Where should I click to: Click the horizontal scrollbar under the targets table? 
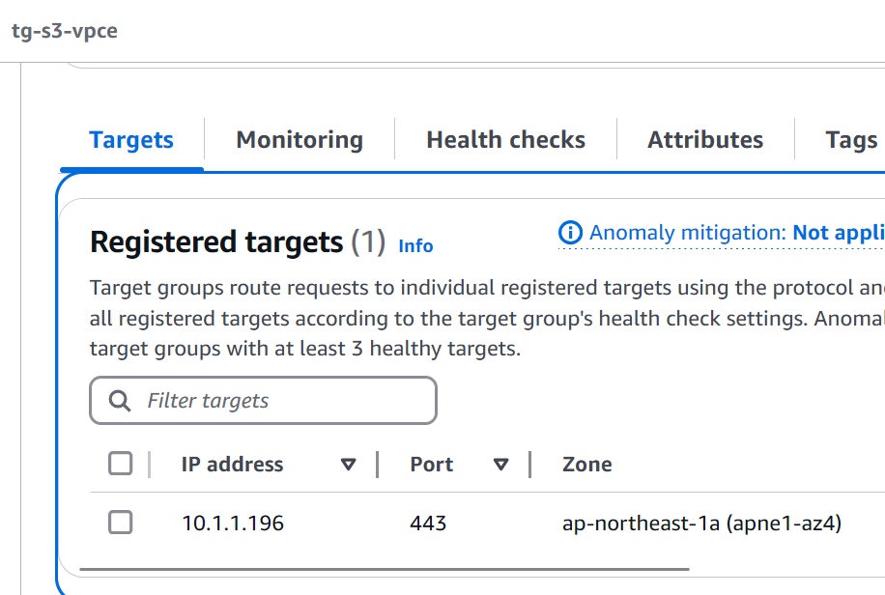pyautogui.click(x=385, y=569)
